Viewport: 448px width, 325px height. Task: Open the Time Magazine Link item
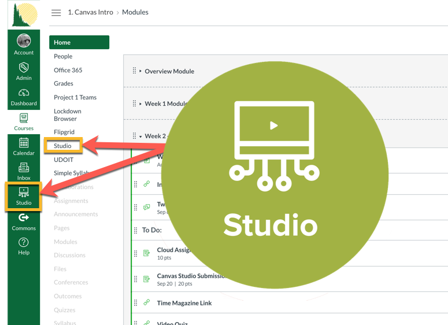[x=184, y=303]
